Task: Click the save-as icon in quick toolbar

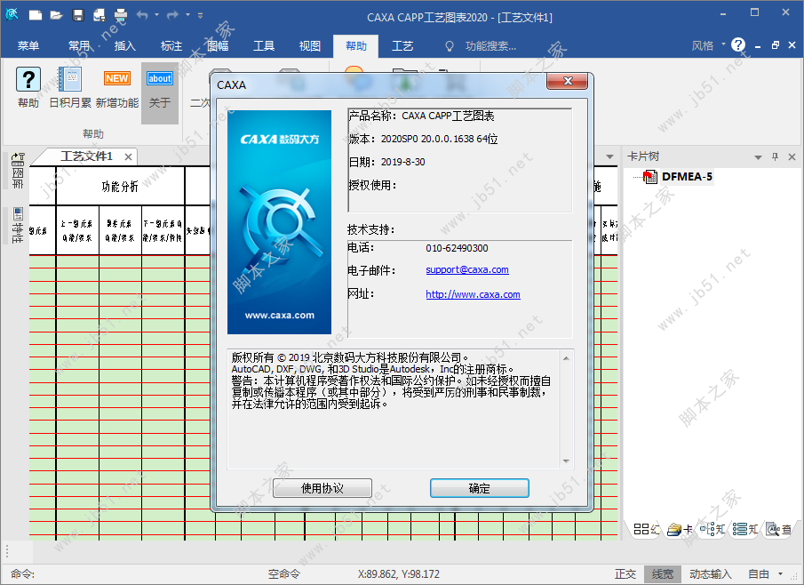Action: pyautogui.click(x=99, y=15)
